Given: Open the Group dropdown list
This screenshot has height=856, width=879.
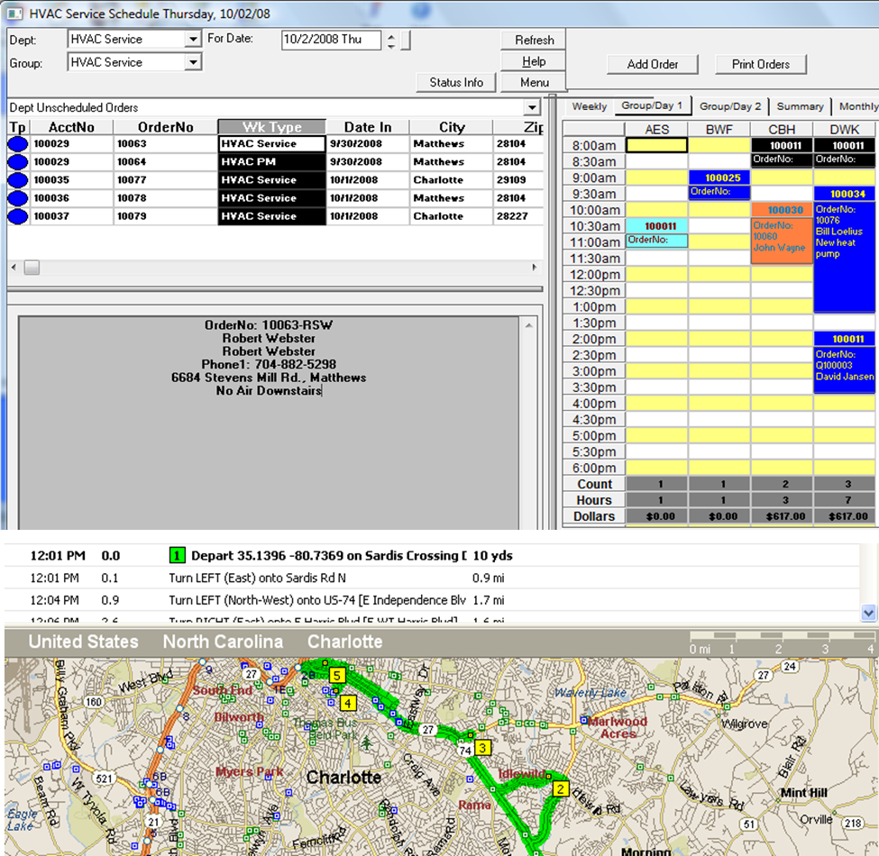Looking at the screenshot, I should 192,63.
